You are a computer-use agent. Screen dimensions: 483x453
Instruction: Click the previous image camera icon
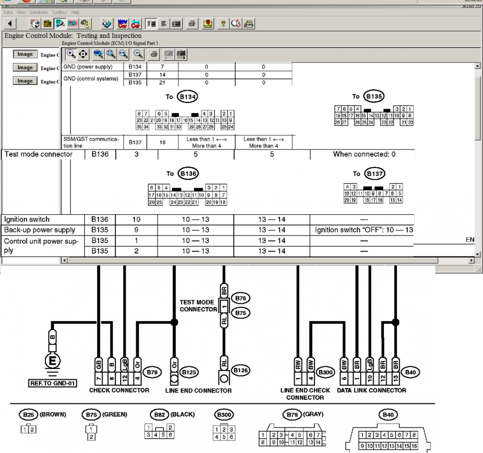169,54
